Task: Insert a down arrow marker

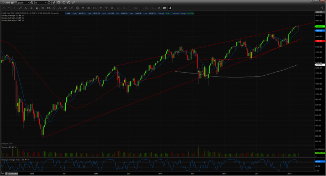Action: (112, 8)
